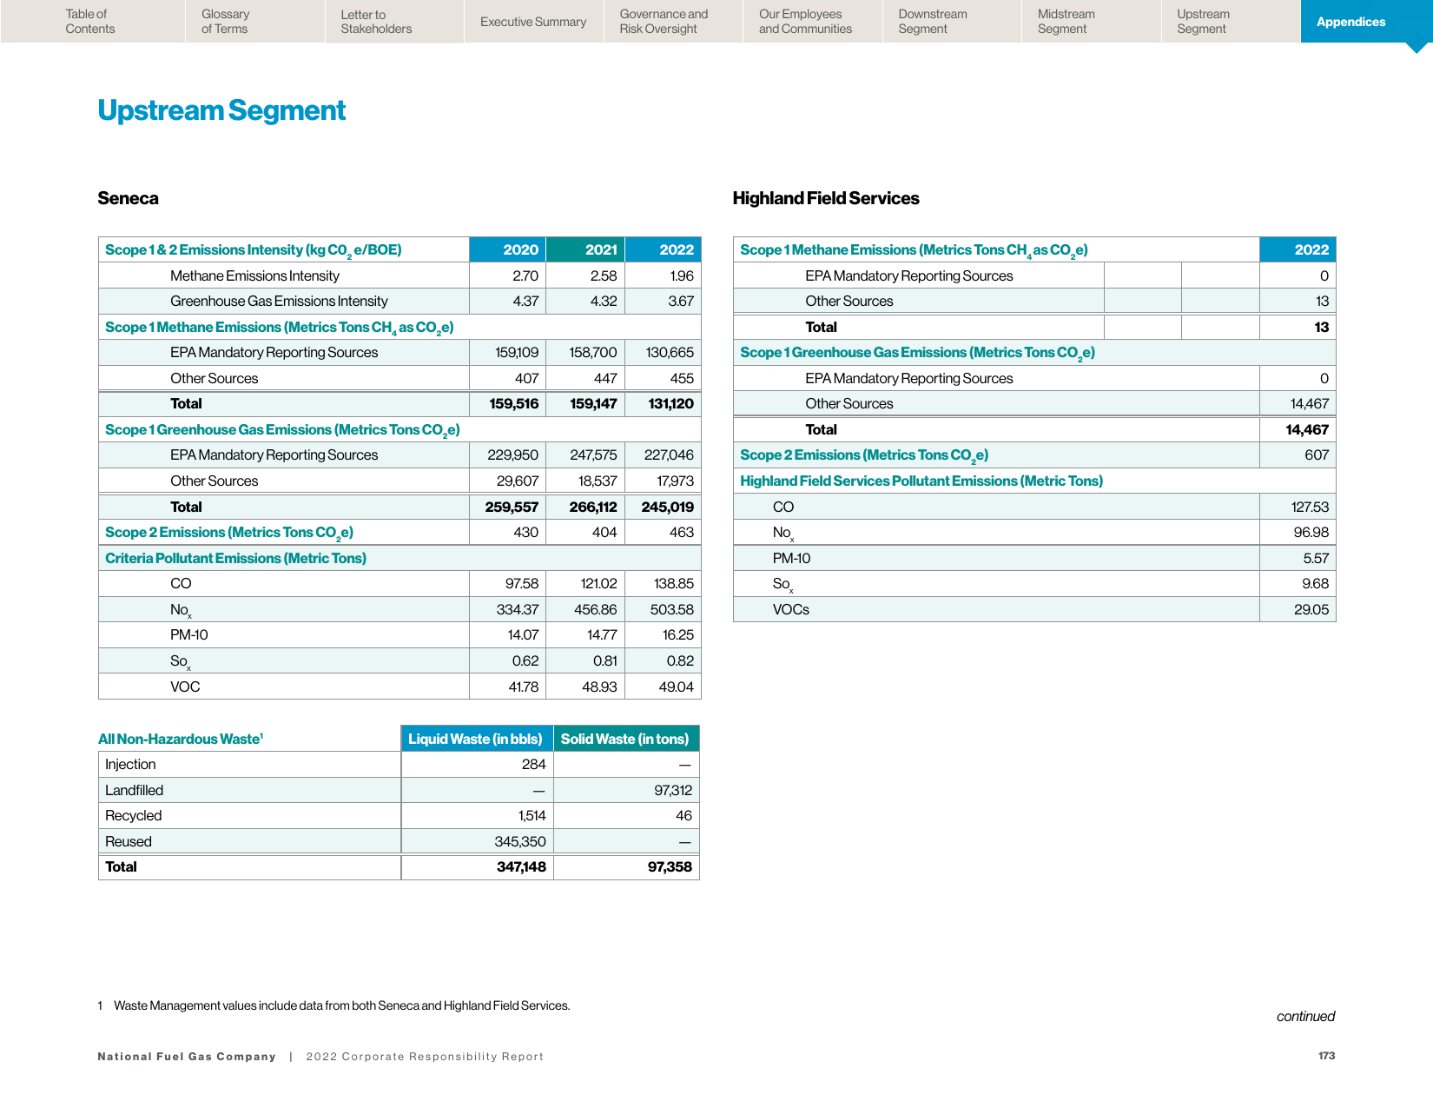Click page number 173
Screen dimensions: 1433x1108
click(1326, 1056)
